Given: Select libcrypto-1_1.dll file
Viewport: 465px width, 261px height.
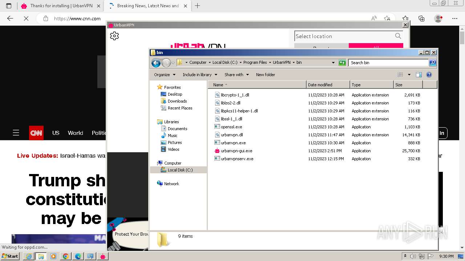Looking at the screenshot, I should tap(235, 95).
